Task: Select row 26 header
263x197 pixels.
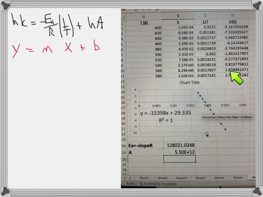Action: tap(124, 159)
